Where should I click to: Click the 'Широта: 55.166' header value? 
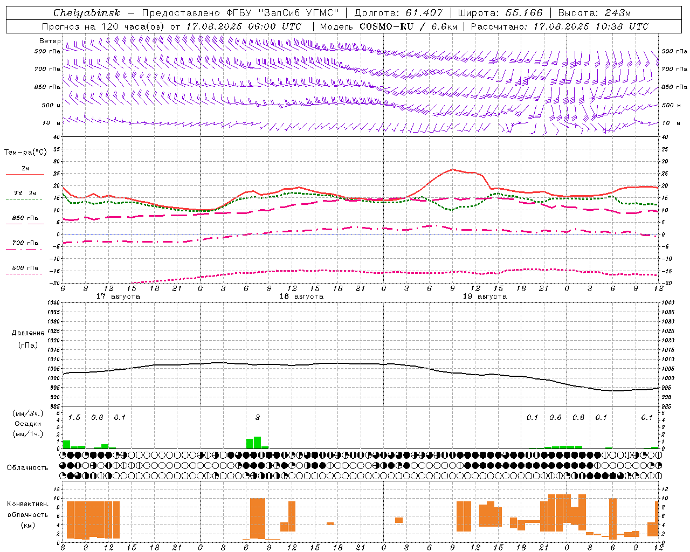[500, 13]
